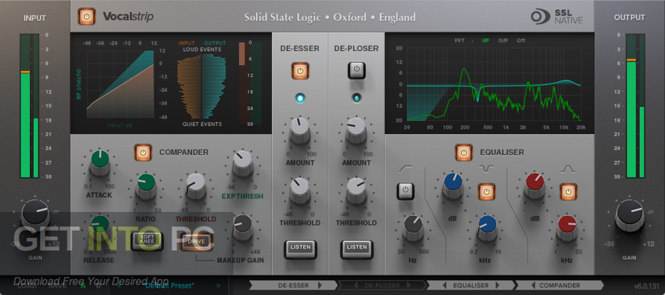Move COMPANDER left with its arrow
665x295 pixels.
click(x=533, y=285)
